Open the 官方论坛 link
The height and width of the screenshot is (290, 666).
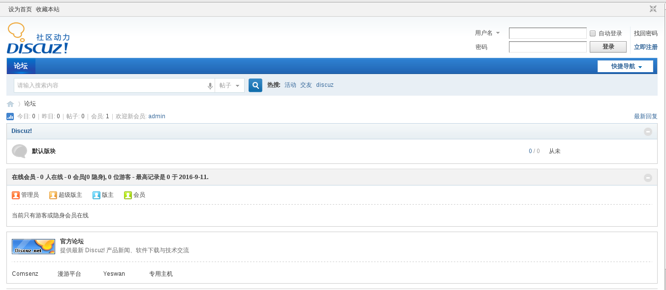[72, 241]
